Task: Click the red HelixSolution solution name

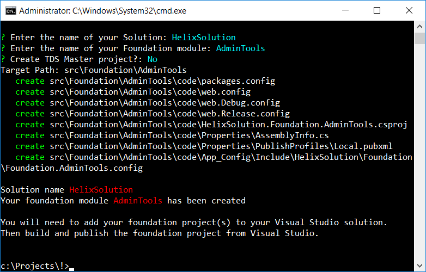Action: pyautogui.click(x=101, y=190)
